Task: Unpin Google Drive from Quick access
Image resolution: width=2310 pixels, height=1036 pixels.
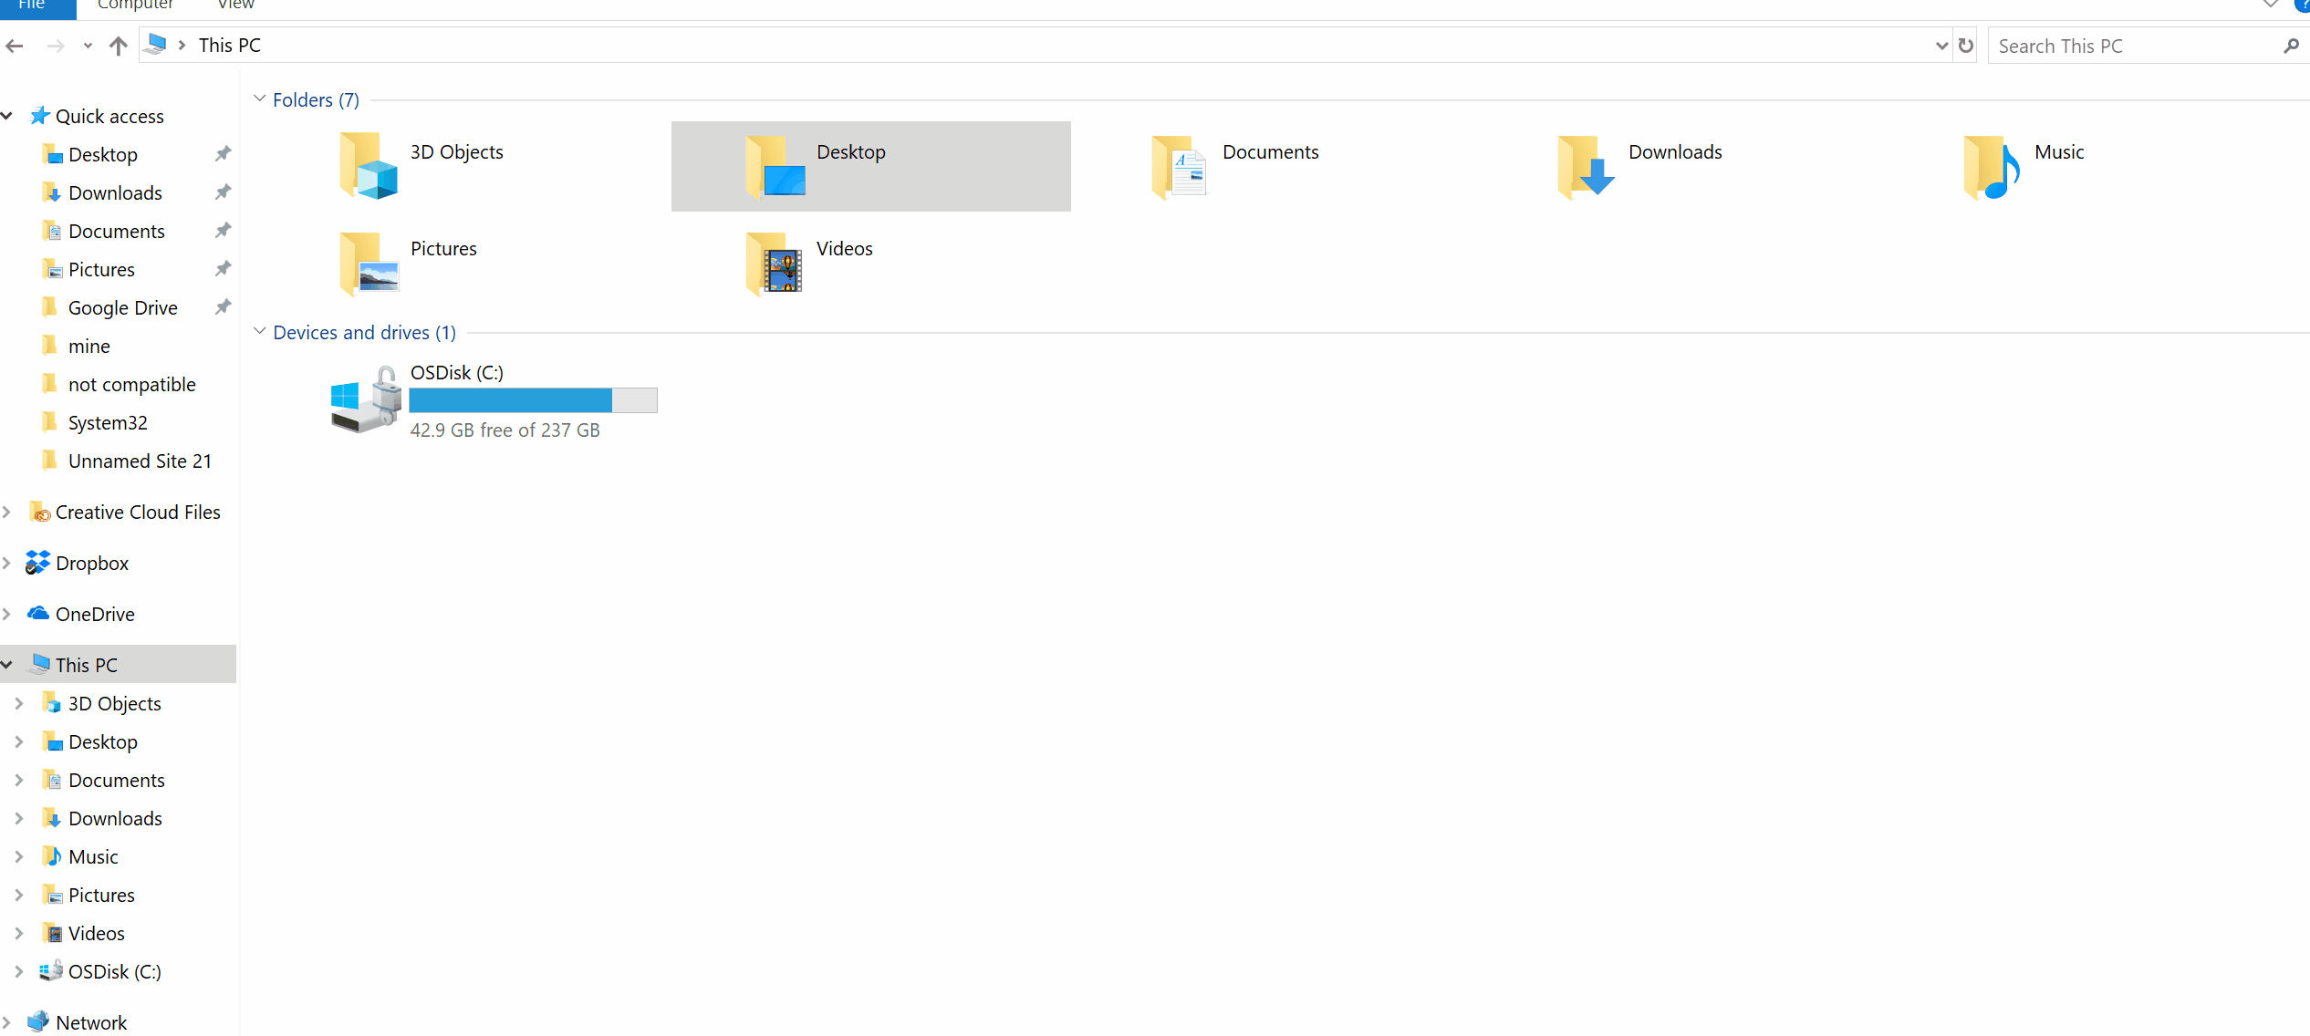Action: click(222, 306)
